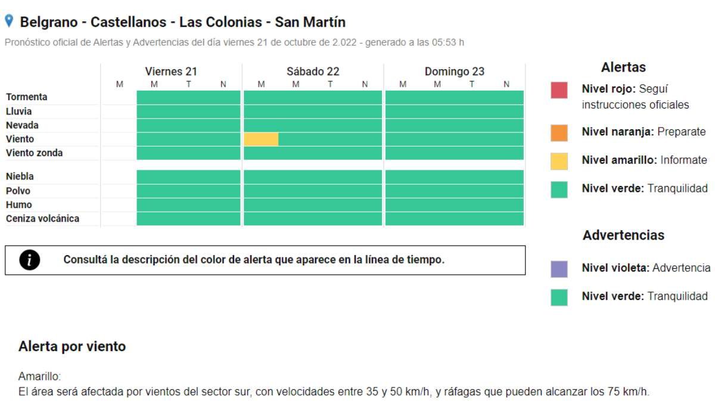Image resolution: width=715 pixels, height=403 pixels.
Task: Click the blue location pin icon
Action: 8,21
